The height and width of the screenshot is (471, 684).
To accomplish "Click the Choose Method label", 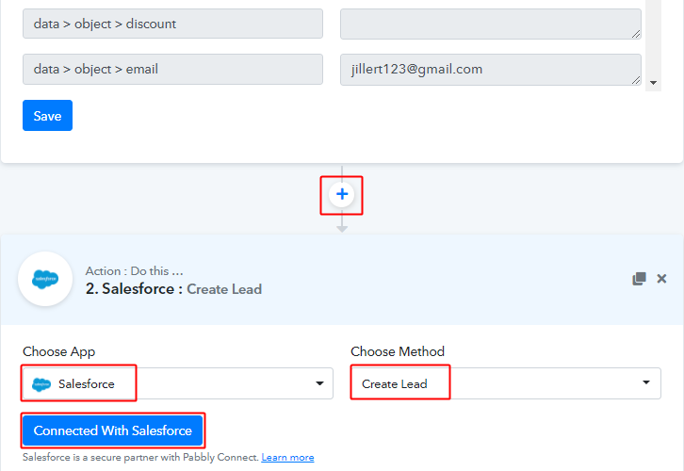I will point(398,351).
